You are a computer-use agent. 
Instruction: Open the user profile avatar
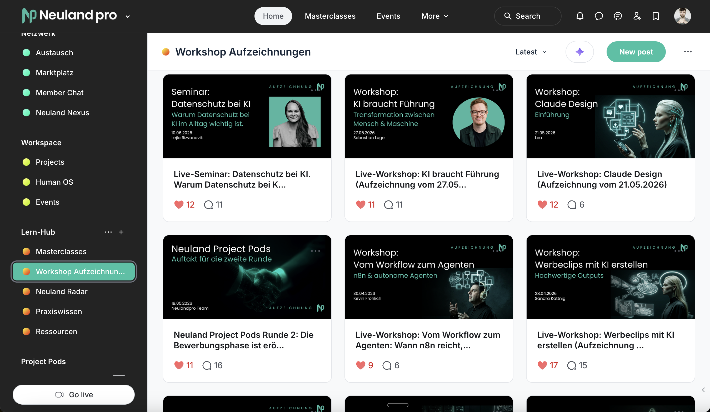[x=682, y=16]
